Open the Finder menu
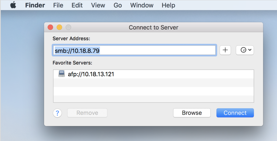 [35, 5]
